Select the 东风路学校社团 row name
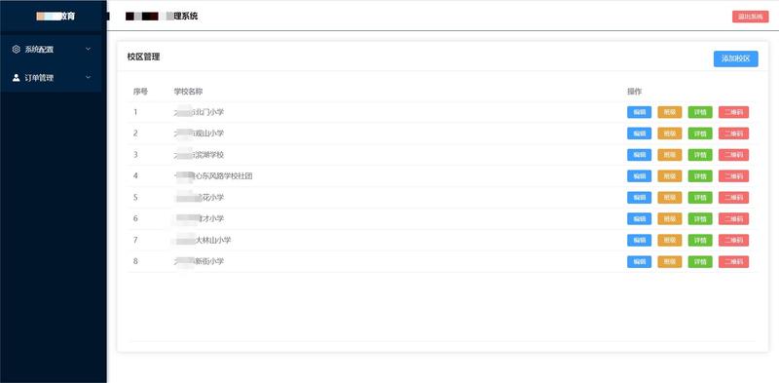The image size is (779, 383). pyautogui.click(x=213, y=176)
